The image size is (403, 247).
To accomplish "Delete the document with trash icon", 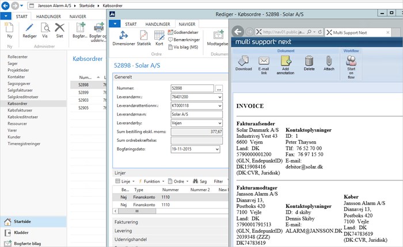I will coord(309,61).
